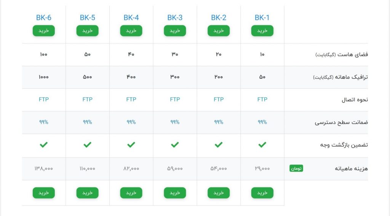Click the bottom خرید button in the BK-5 column
This screenshot has height=216, width=390.
pyautogui.click(x=87, y=193)
